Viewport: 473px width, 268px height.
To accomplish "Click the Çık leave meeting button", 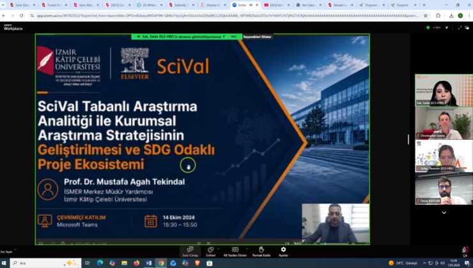I will (465, 251).
